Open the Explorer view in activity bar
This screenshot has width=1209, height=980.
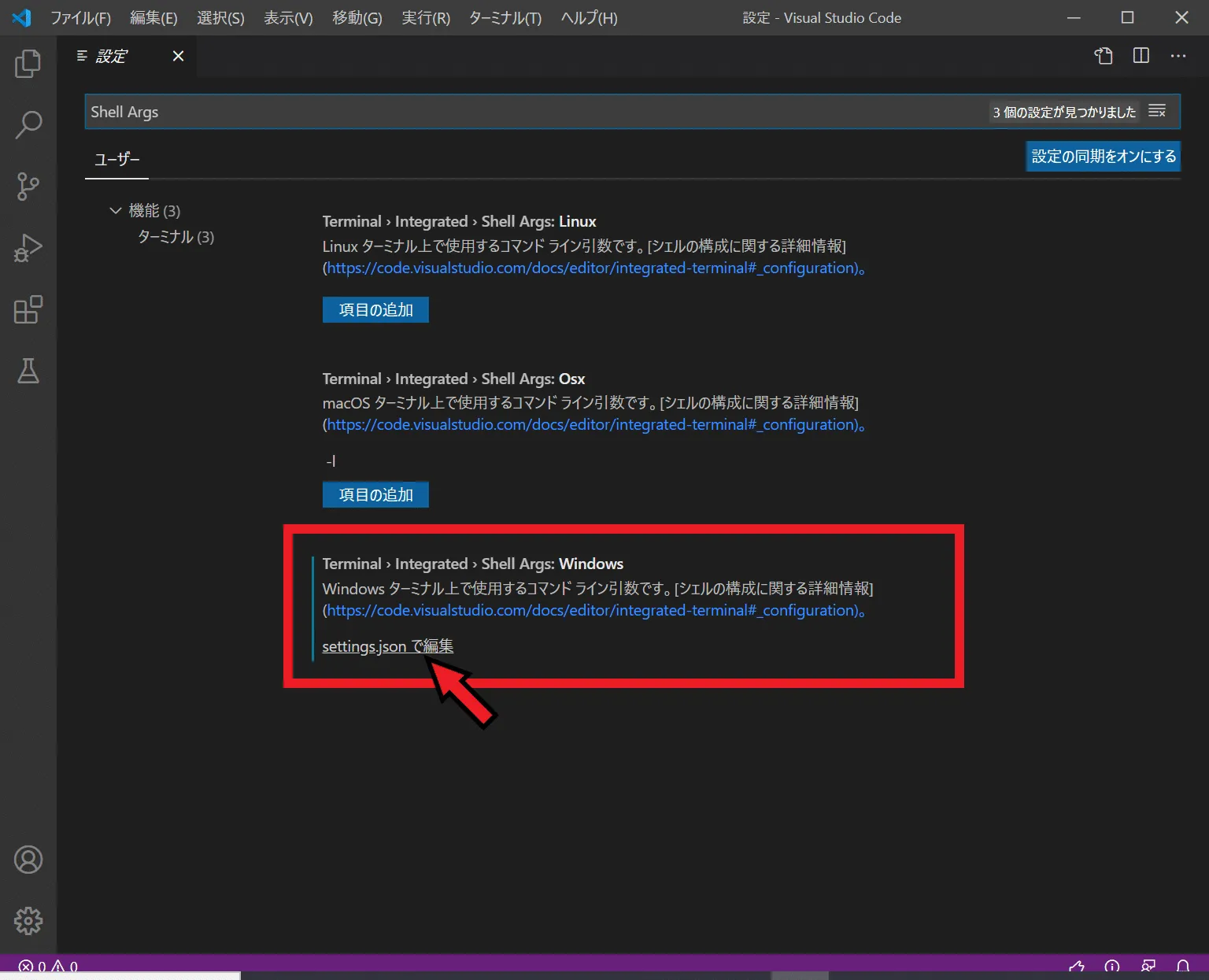28,64
